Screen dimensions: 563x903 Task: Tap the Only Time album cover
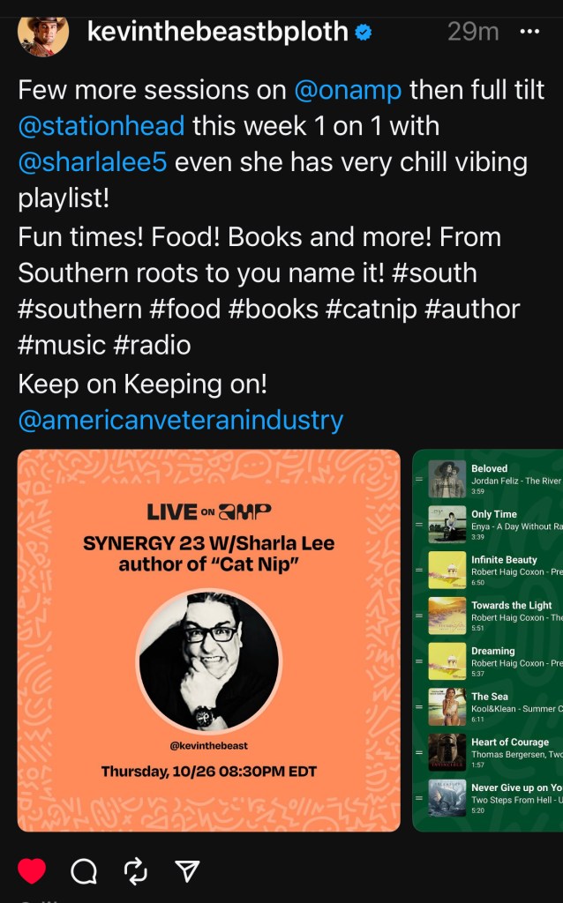coord(447,525)
